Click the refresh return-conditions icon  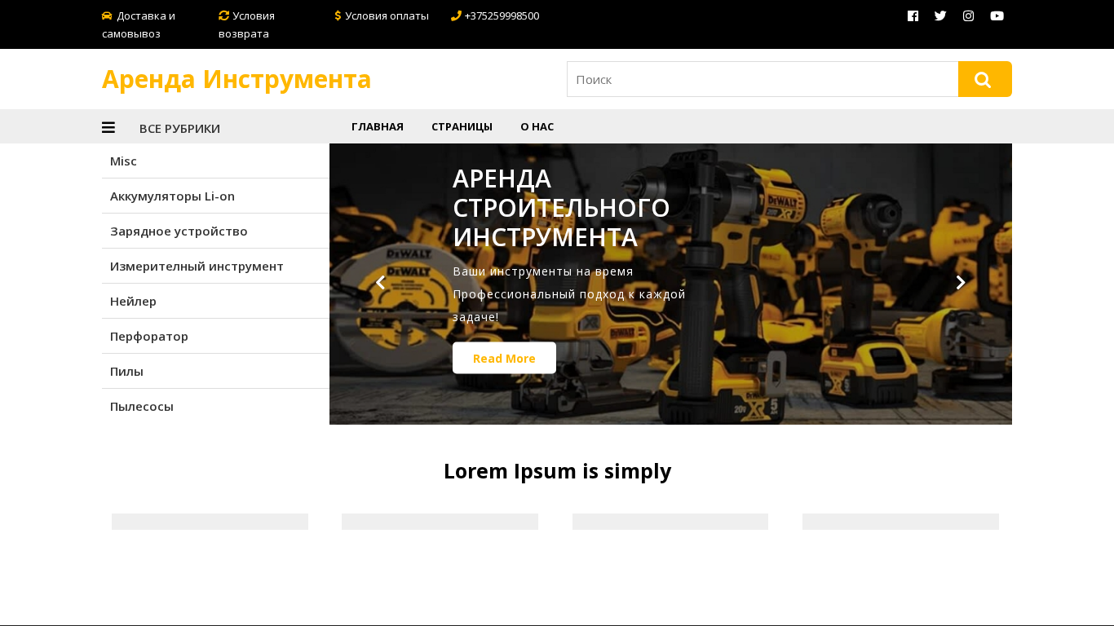[223, 15]
